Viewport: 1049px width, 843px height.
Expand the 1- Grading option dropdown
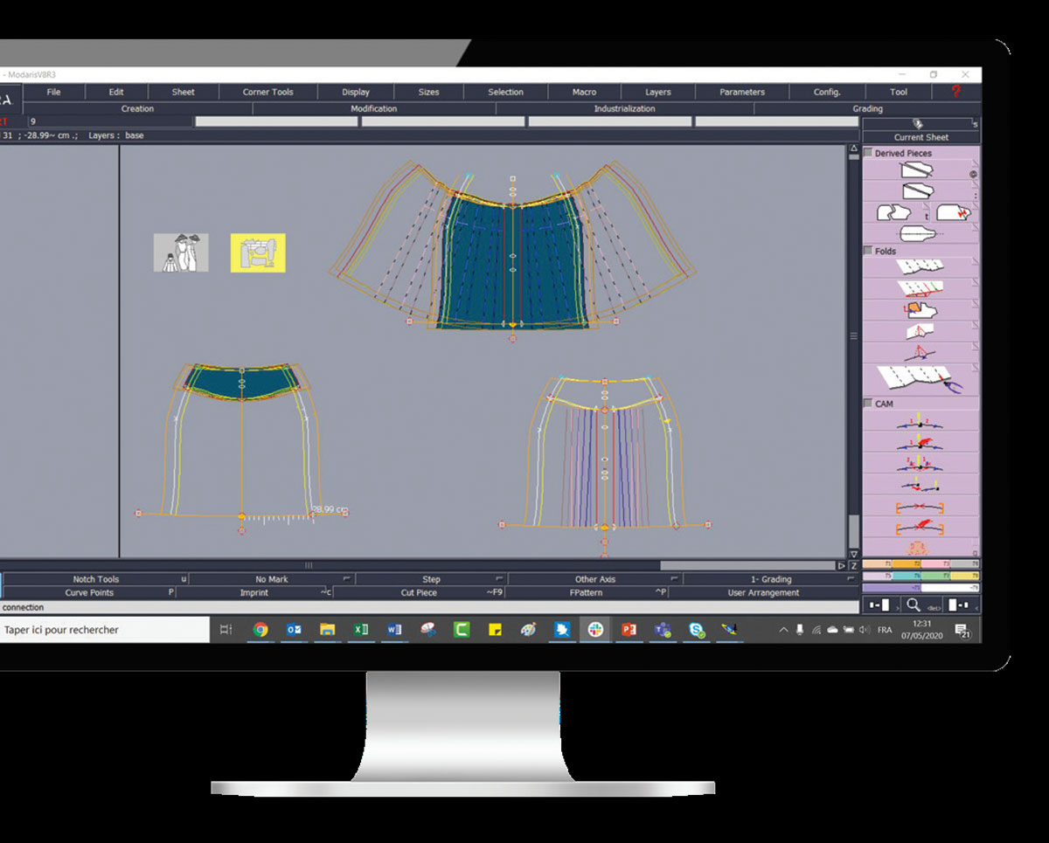pos(849,579)
